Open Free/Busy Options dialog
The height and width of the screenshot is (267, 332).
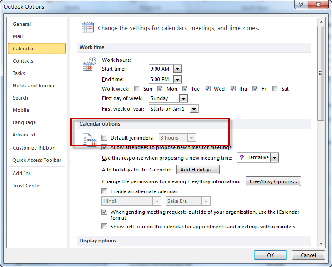pyautogui.click(x=273, y=181)
